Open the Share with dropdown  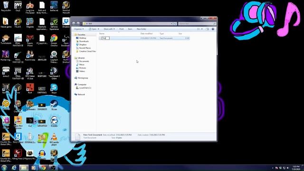point(109,29)
